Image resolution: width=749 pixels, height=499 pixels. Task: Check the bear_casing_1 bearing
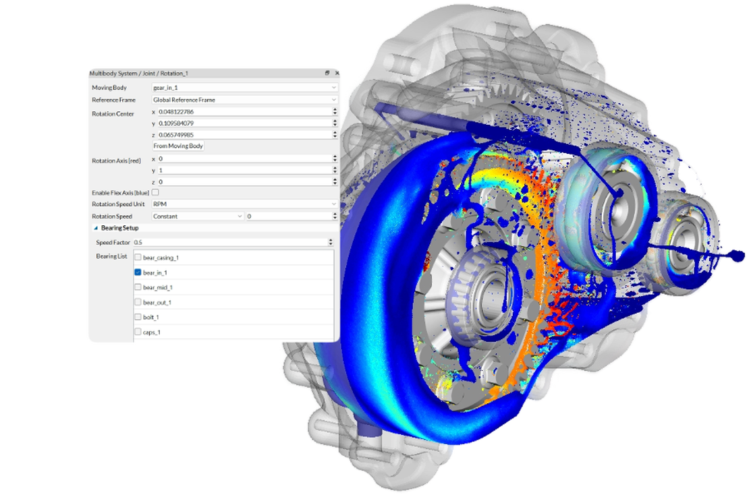click(138, 258)
